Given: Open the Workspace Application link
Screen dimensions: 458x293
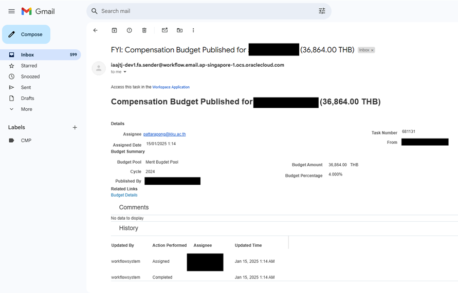Looking at the screenshot, I should [171, 87].
